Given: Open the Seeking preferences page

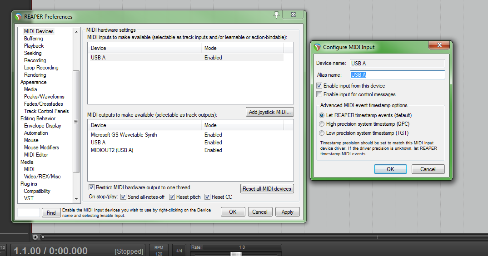Looking at the screenshot, I should (33, 53).
